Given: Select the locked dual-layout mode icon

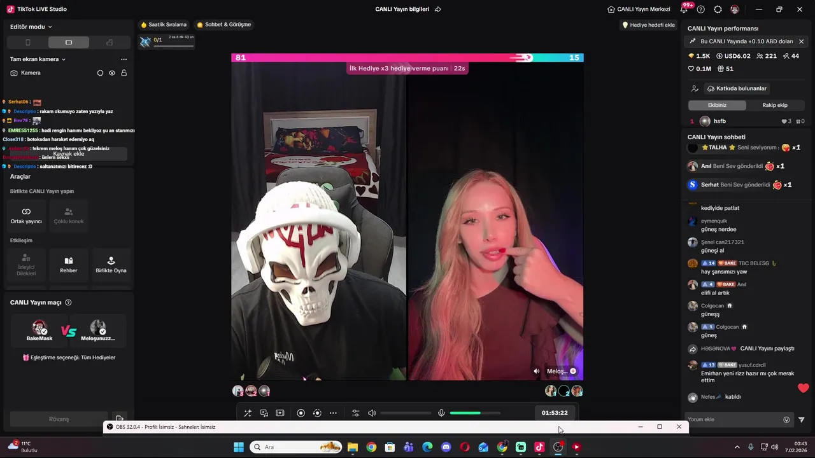Looking at the screenshot, I should (110, 43).
